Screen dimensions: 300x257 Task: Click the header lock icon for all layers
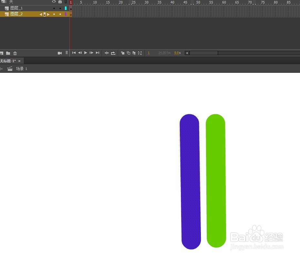pos(60,2)
